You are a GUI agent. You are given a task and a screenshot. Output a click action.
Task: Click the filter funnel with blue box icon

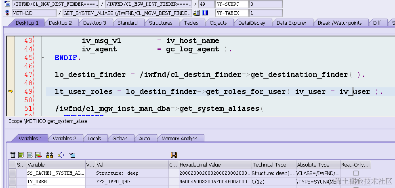coord(72,155)
